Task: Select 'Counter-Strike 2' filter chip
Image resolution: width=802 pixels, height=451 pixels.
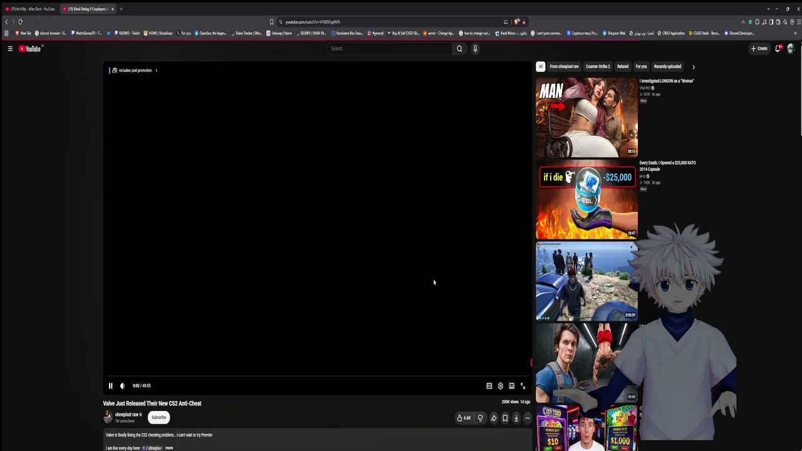Action: point(598,66)
